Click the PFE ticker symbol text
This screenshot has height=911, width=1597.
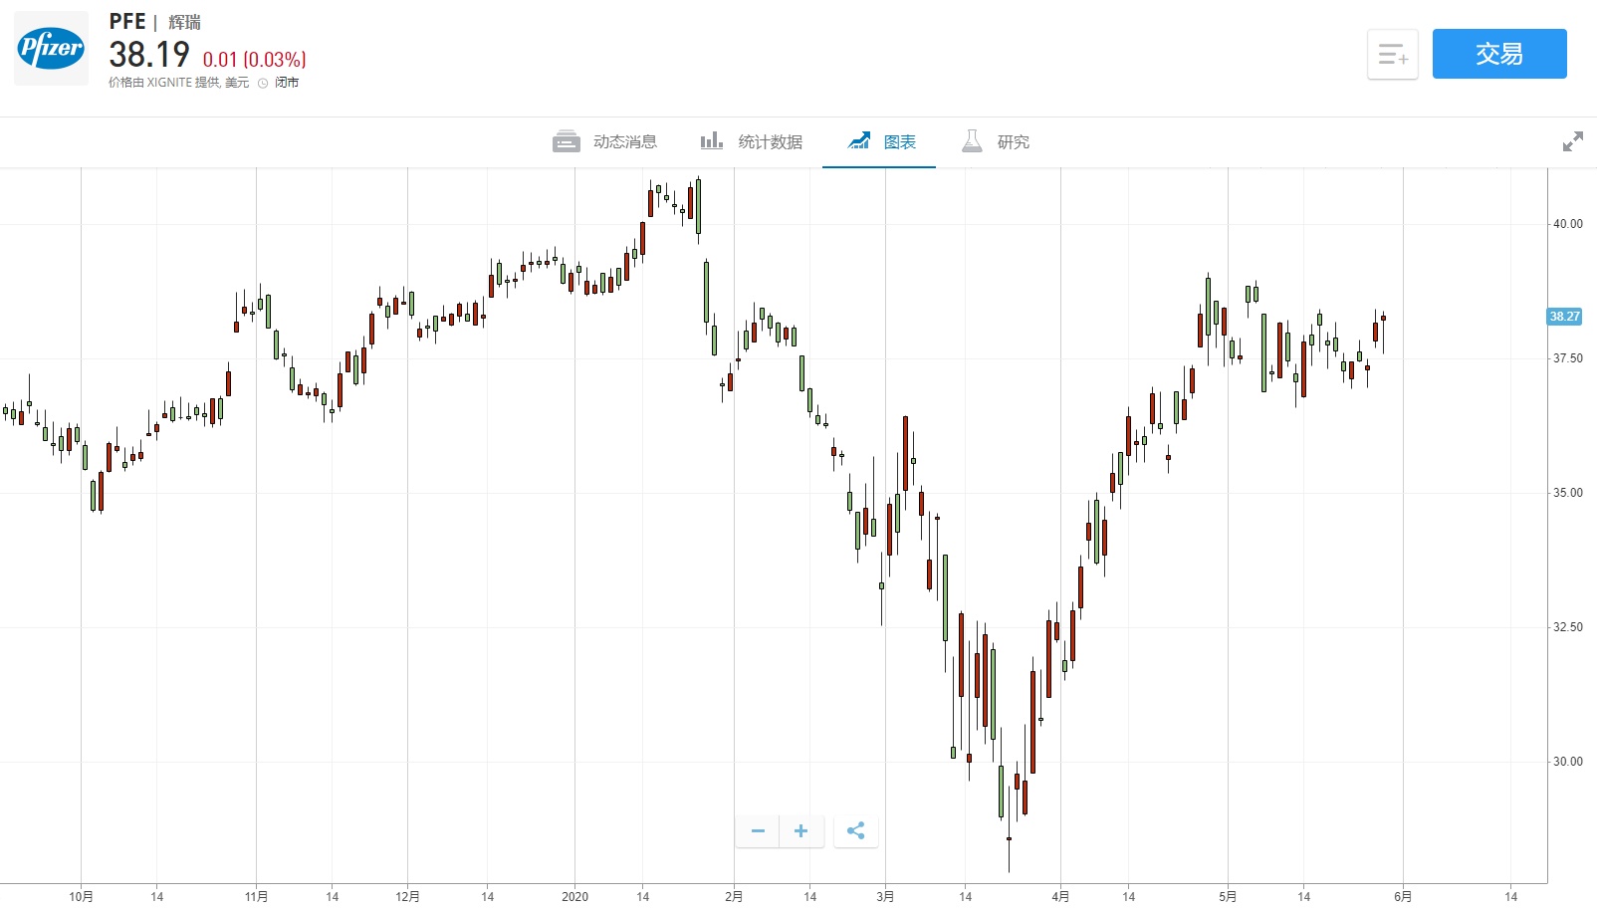(x=127, y=22)
